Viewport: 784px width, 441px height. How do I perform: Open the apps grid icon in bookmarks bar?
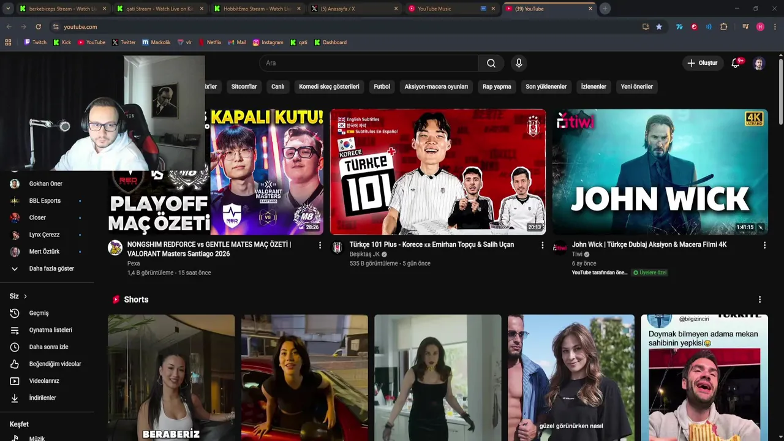[x=8, y=42]
